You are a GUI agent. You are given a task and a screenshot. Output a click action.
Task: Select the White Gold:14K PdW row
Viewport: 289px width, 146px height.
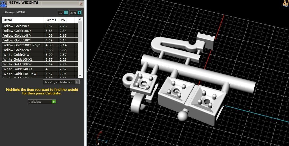(x=40, y=74)
